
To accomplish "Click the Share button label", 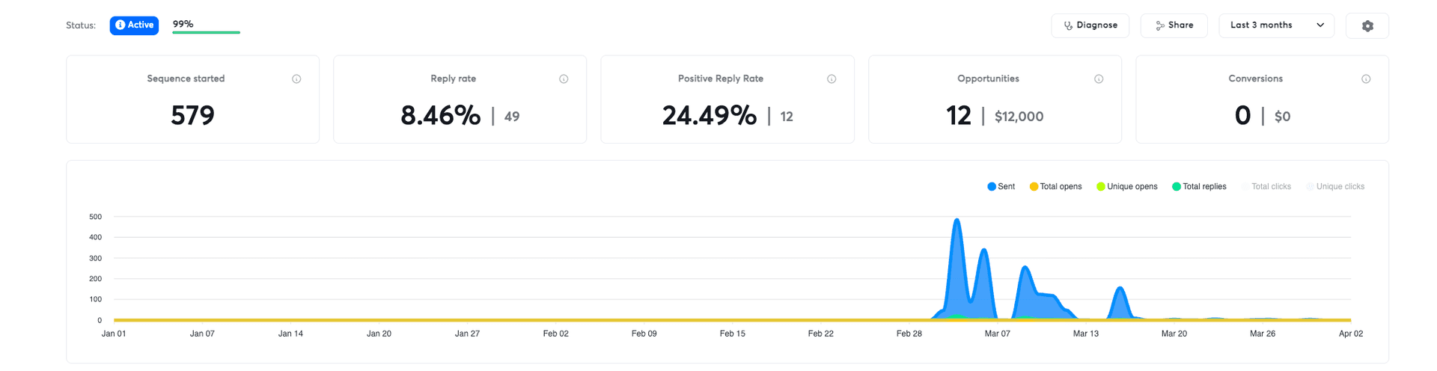I will [x=1180, y=25].
